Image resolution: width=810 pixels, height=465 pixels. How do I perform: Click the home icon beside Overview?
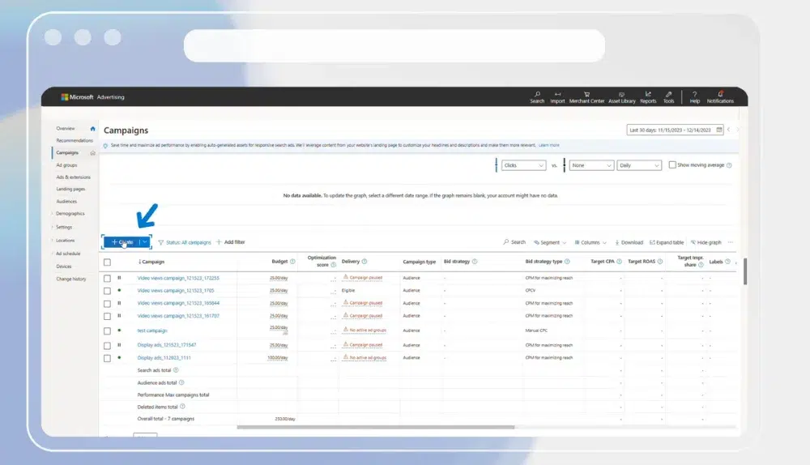tap(92, 129)
